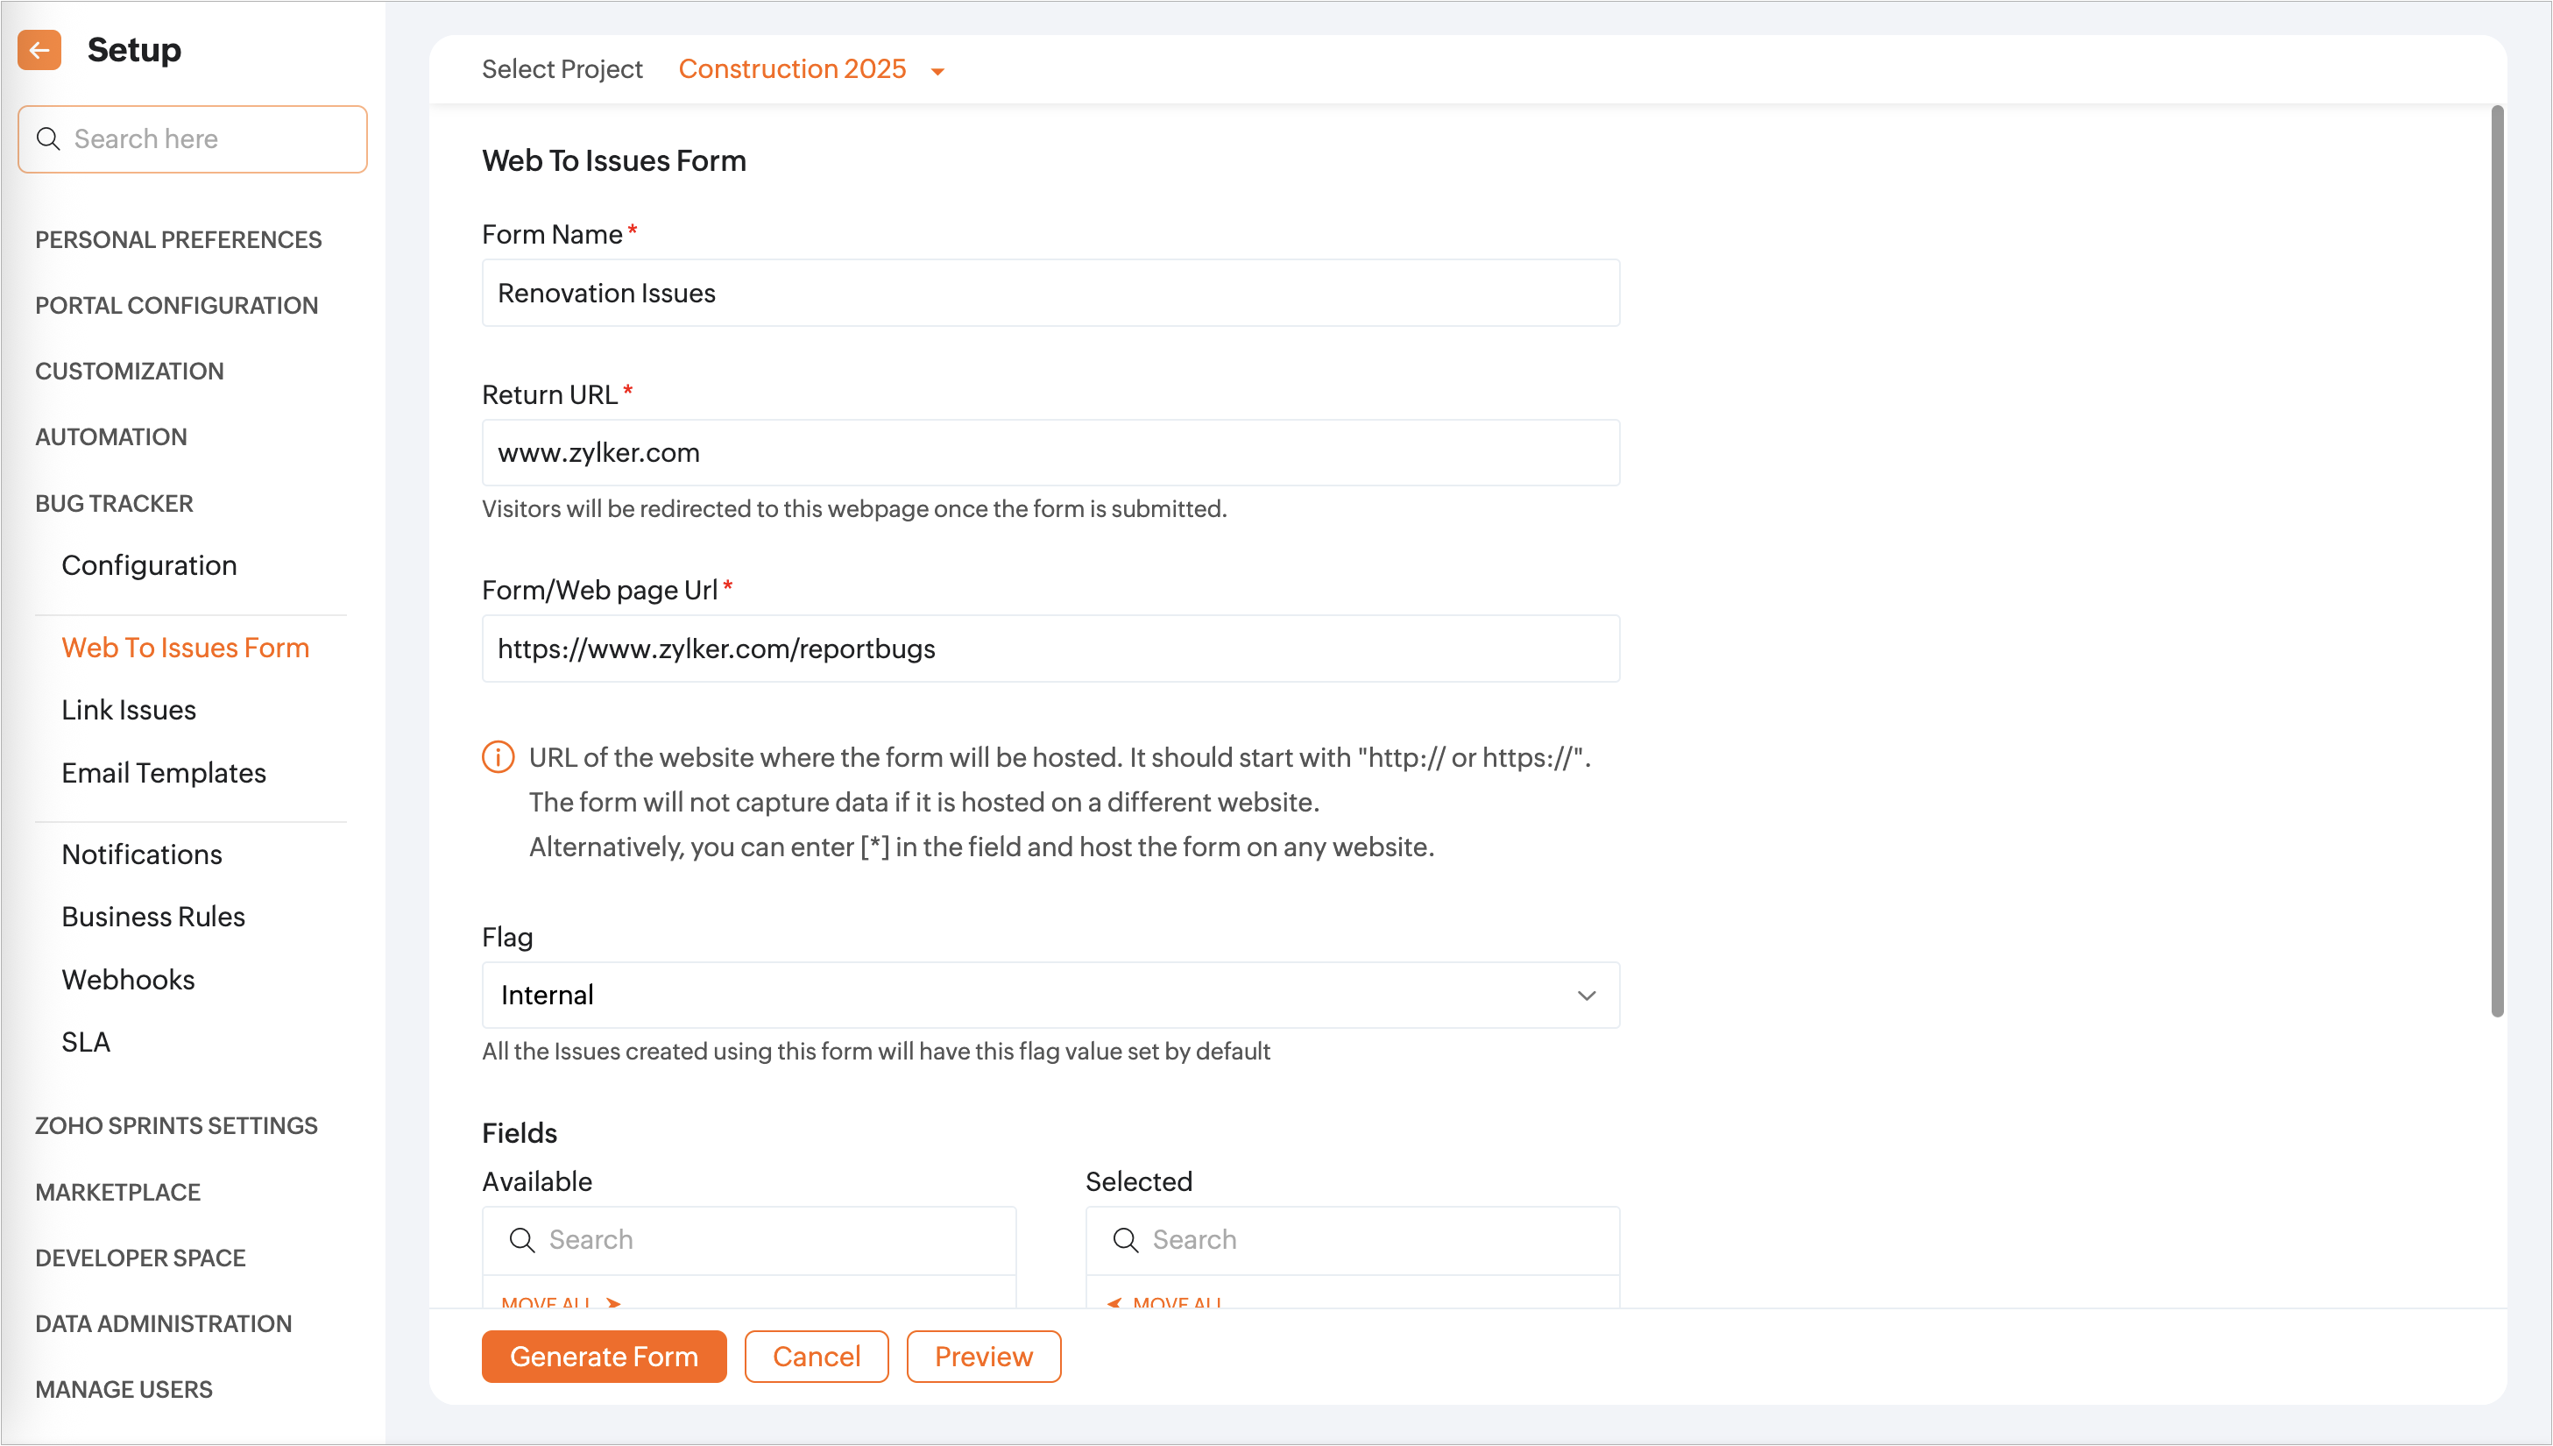Open the Link Issues menu item
The height and width of the screenshot is (1446, 2553).
pyautogui.click(x=129, y=710)
